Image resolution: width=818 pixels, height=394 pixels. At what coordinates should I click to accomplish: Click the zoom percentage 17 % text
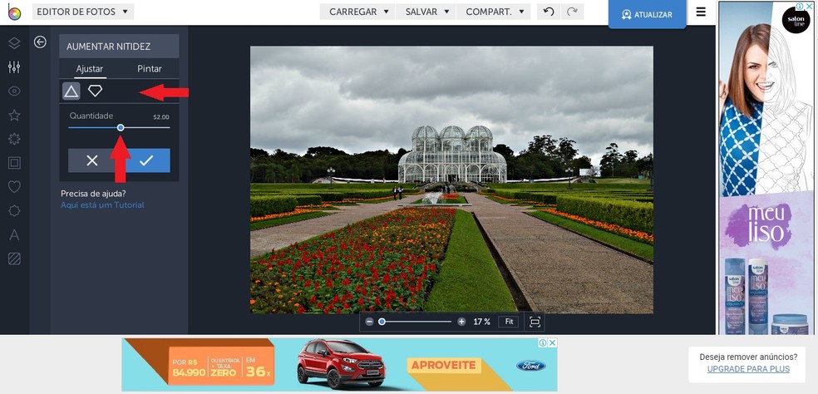pyautogui.click(x=481, y=322)
